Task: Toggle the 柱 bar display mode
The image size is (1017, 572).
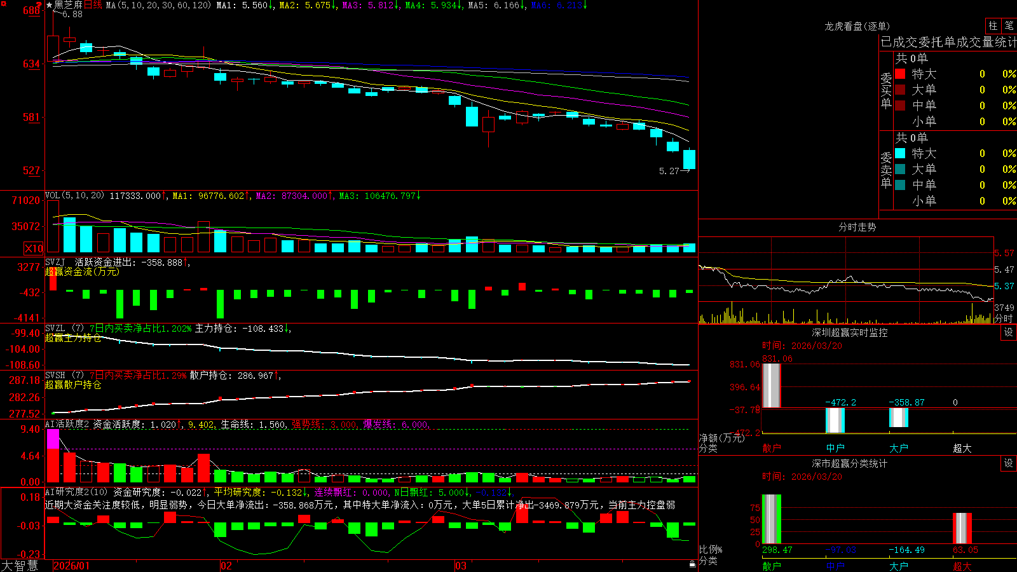Action: (993, 26)
